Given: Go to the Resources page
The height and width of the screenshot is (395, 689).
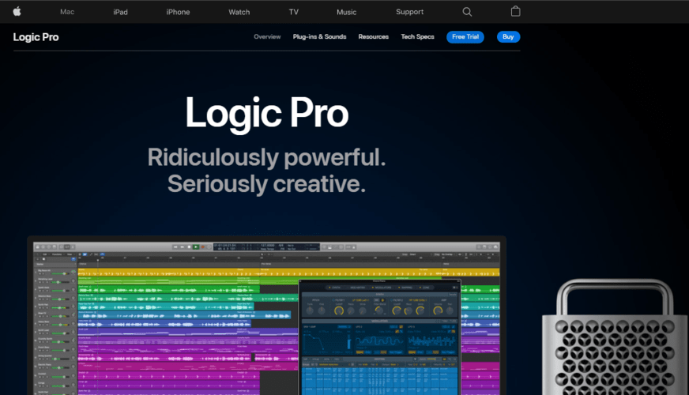Looking at the screenshot, I should [374, 36].
